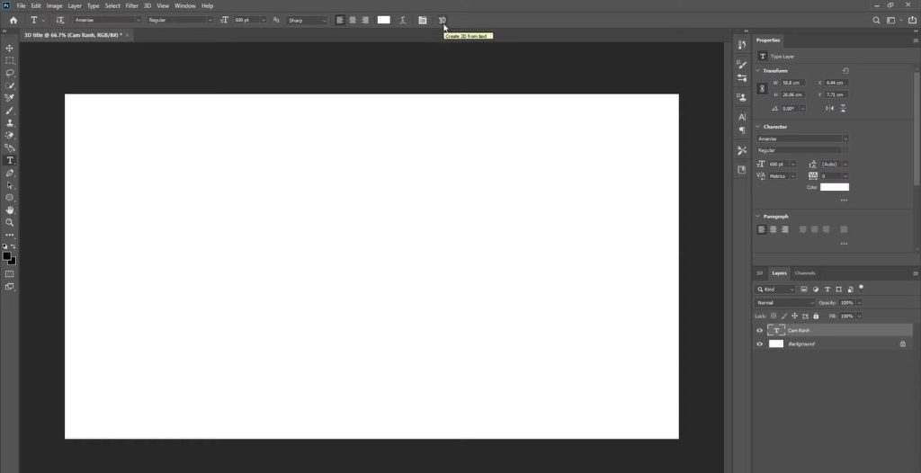Select the Path Selection arrow tool

[9, 185]
